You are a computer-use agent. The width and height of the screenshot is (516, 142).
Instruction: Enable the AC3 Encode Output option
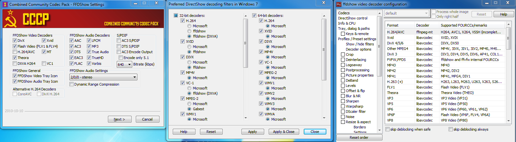coord(119,52)
